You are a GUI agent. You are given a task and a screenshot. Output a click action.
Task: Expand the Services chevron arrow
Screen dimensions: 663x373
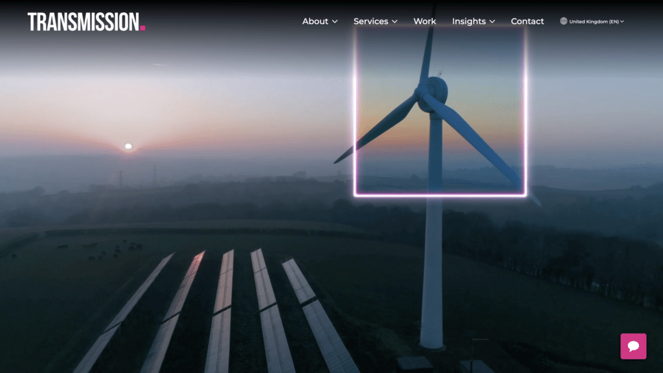coord(394,21)
